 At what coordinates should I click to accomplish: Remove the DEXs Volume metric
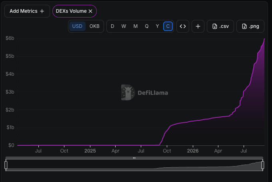coord(90,11)
